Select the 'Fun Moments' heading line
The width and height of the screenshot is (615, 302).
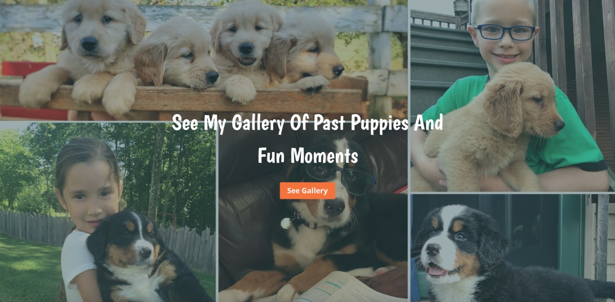click(307, 155)
